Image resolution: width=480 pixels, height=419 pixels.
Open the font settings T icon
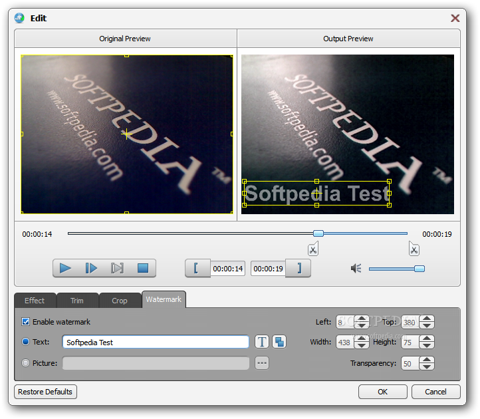pos(262,342)
